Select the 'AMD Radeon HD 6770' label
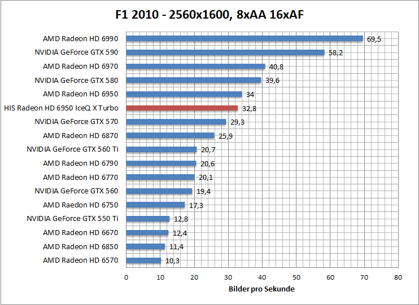 pos(80,177)
